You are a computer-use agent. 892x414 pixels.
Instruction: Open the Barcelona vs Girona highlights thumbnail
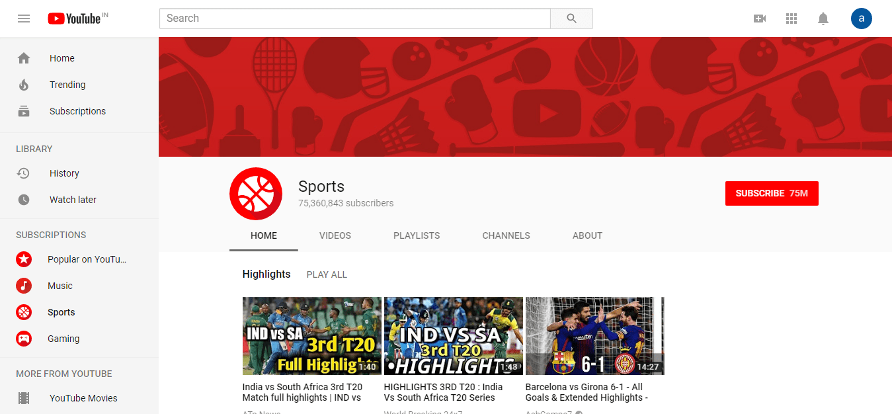tap(594, 335)
